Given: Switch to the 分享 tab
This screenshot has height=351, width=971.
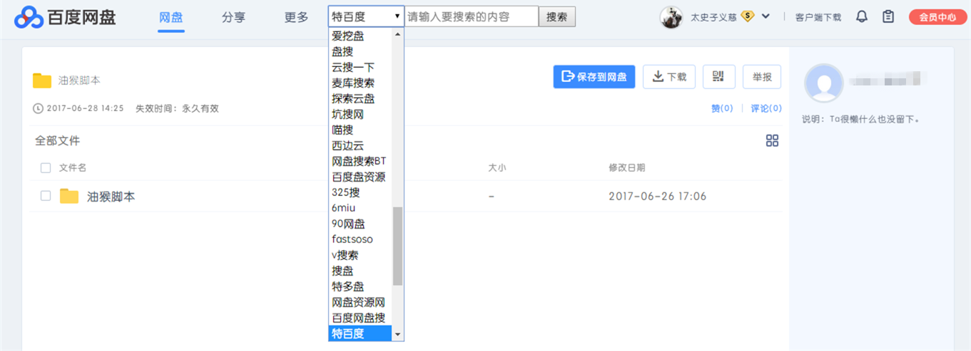Looking at the screenshot, I should [233, 17].
